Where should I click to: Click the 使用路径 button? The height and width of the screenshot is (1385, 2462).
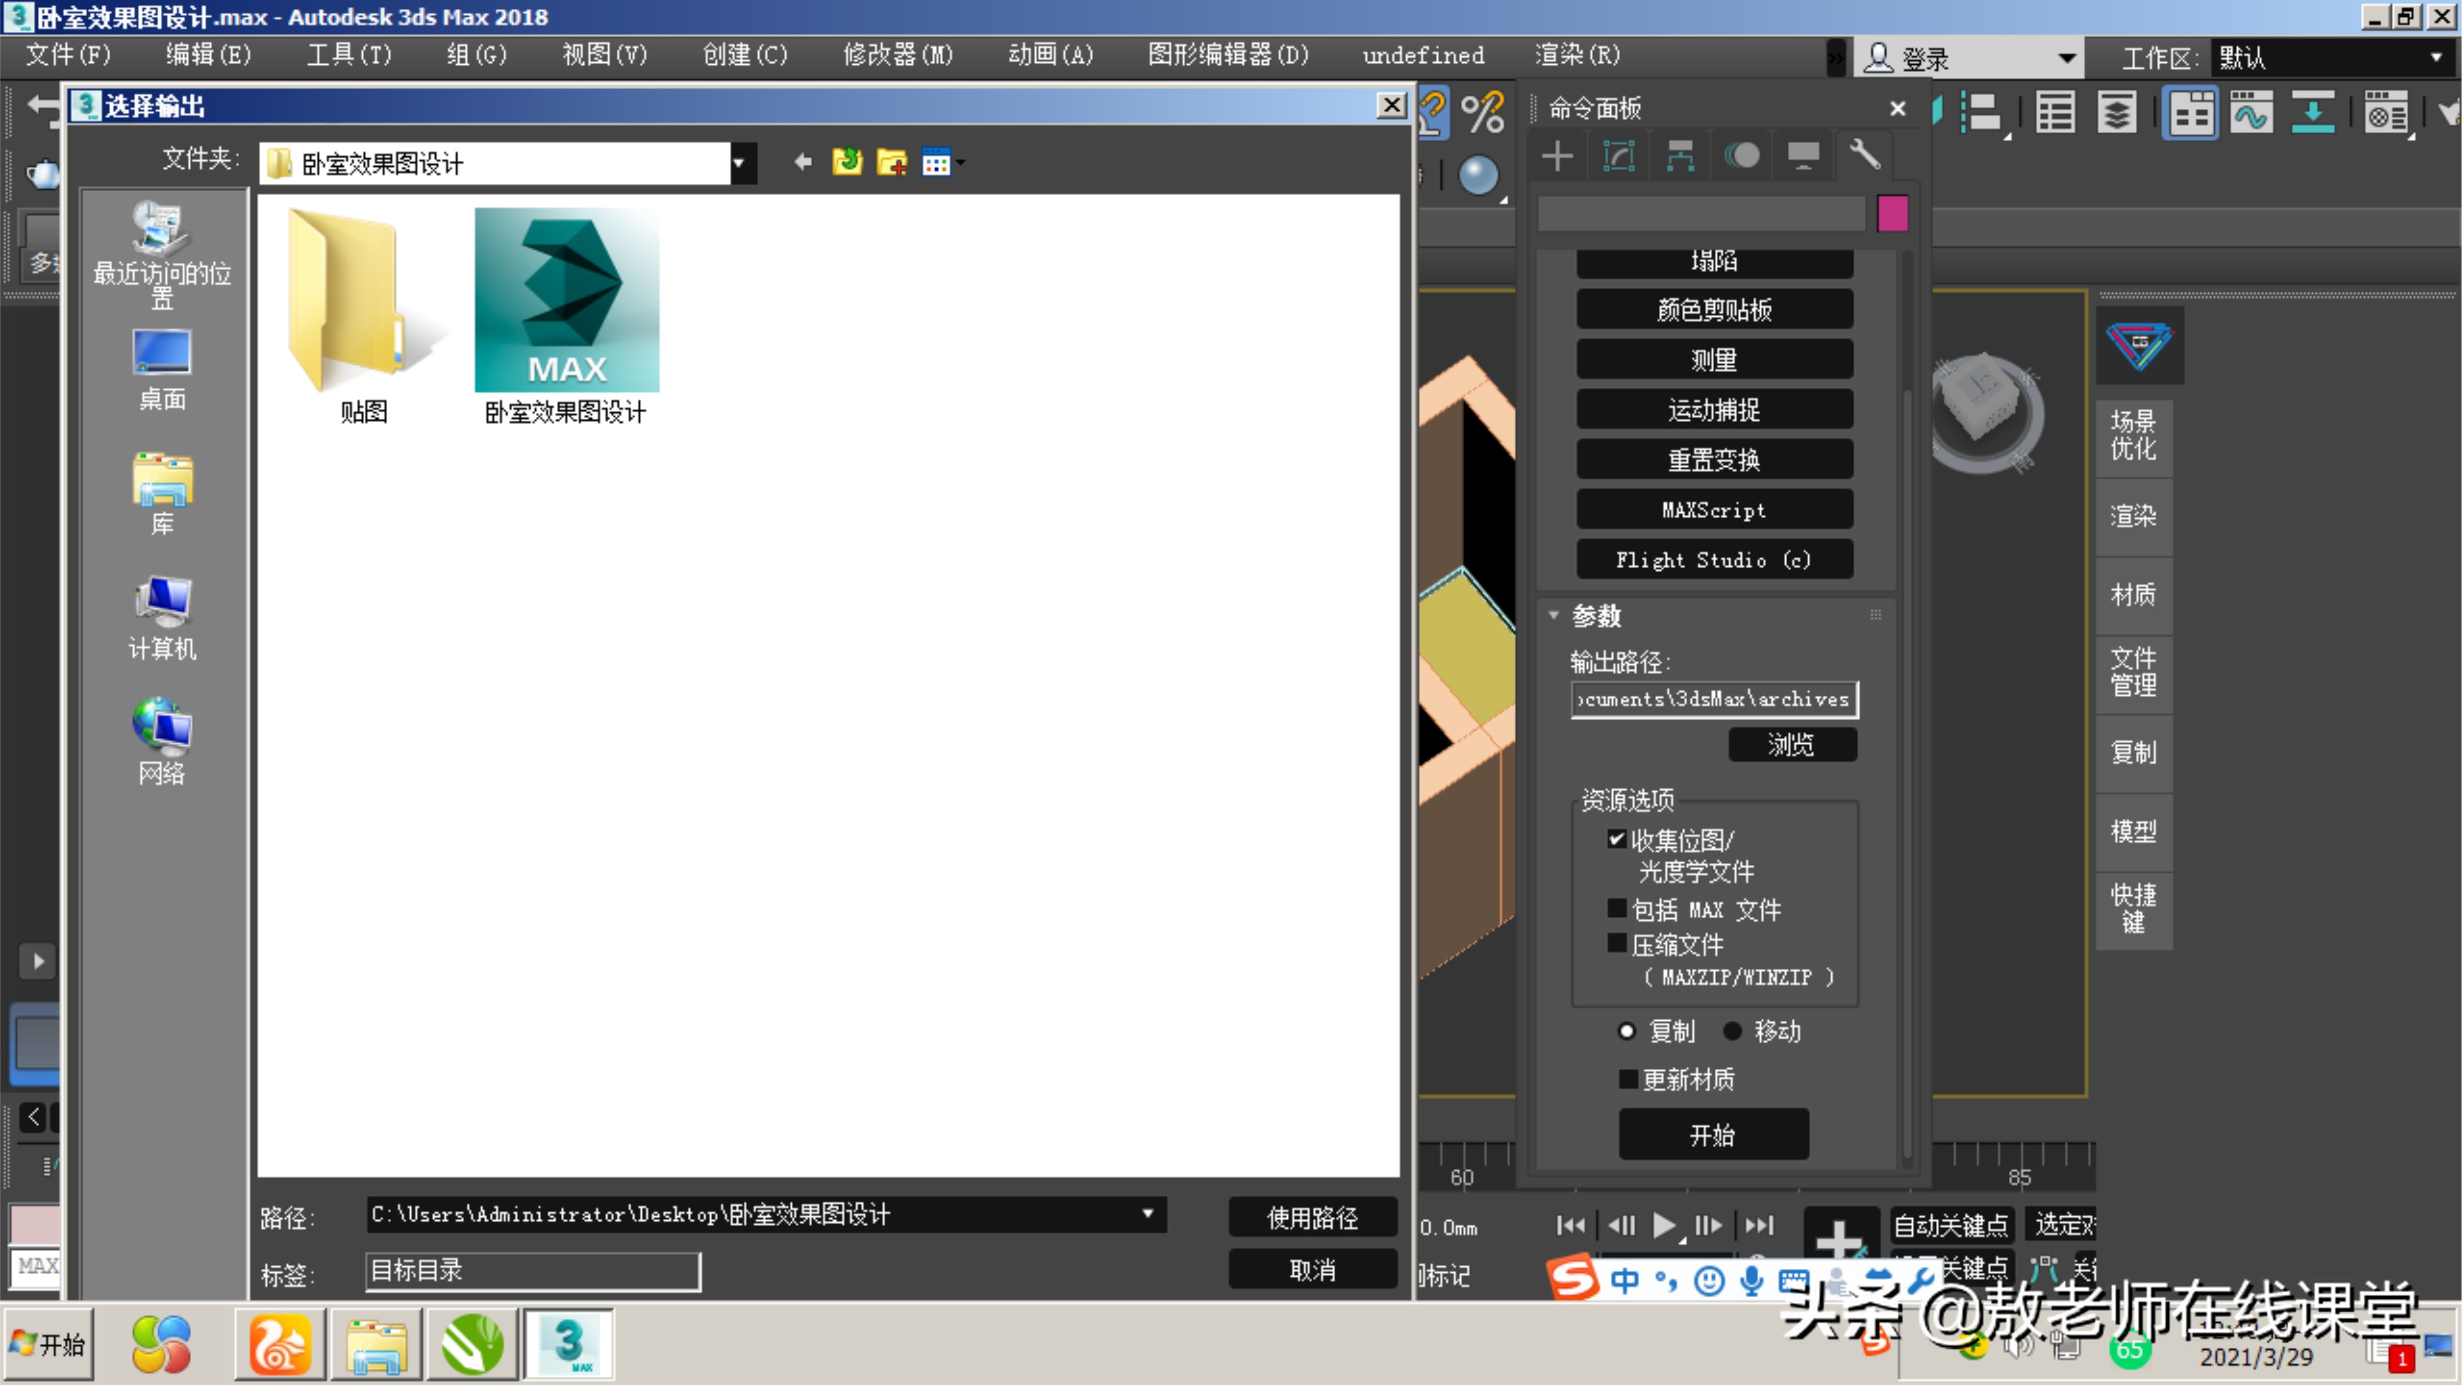[x=1312, y=1217]
